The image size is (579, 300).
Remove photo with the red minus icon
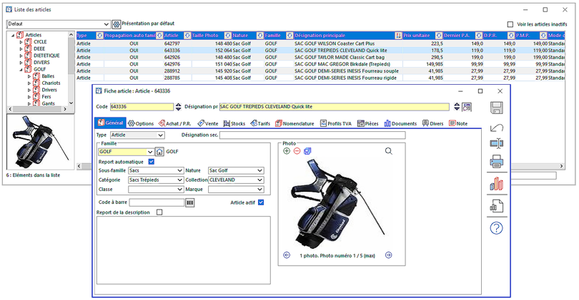pyautogui.click(x=297, y=151)
